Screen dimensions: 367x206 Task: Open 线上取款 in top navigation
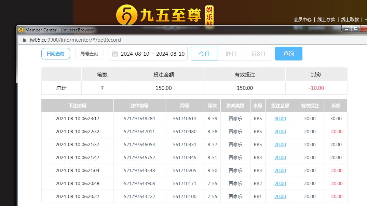pos(350,19)
